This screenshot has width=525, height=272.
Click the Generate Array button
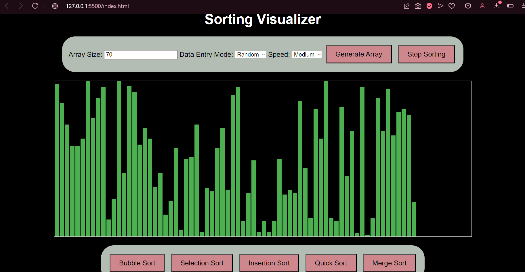(x=358, y=54)
